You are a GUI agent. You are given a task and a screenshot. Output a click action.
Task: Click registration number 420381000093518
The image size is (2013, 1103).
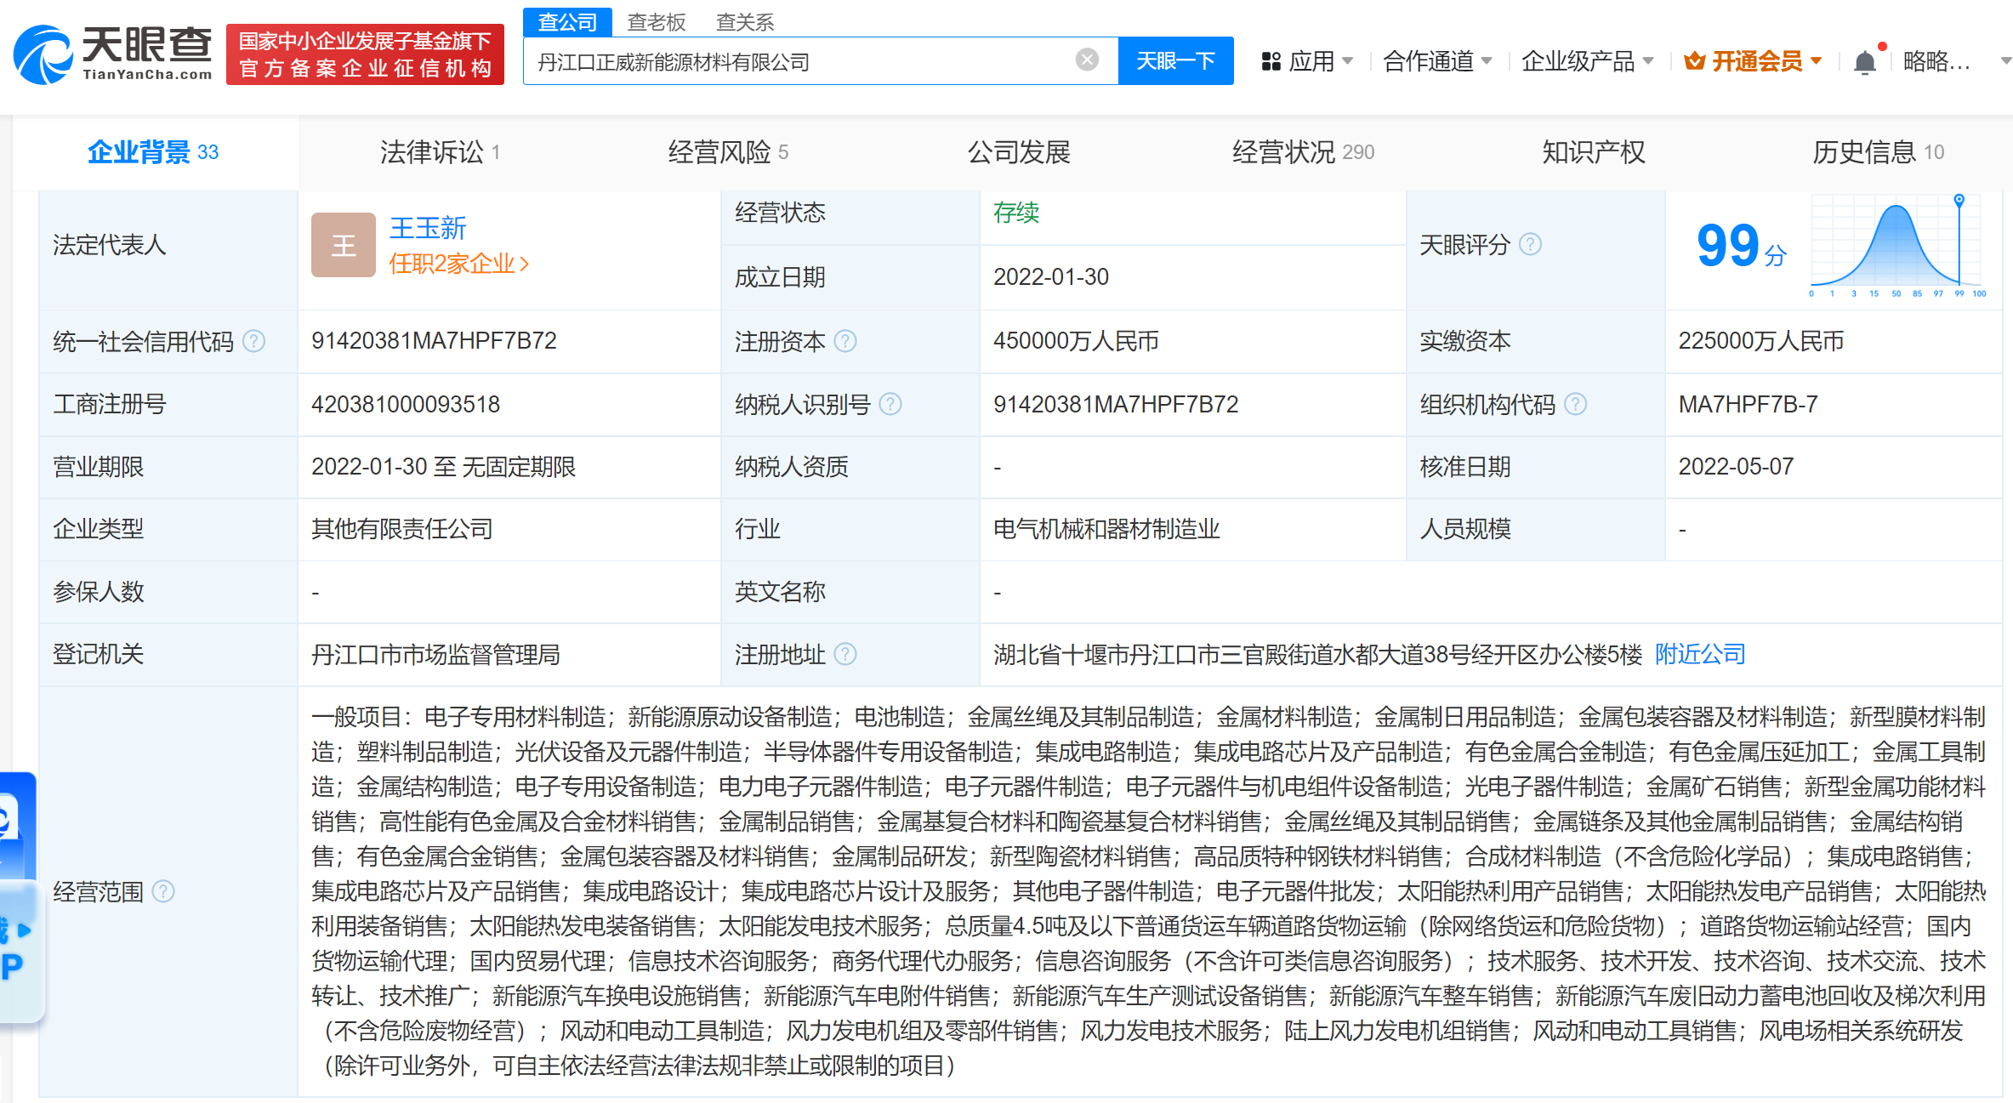click(x=406, y=404)
